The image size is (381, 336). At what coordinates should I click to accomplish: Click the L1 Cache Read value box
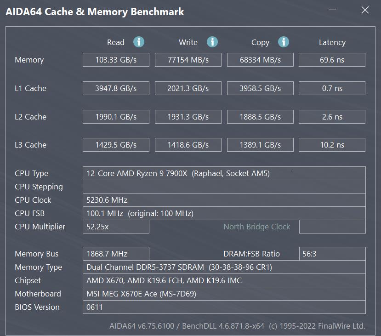point(116,88)
